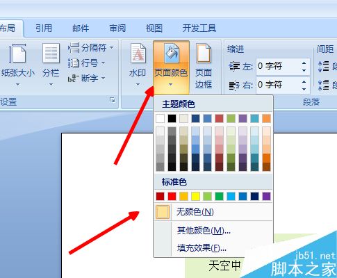The height and width of the screenshot is (278, 337).
Task: Pick orange theme color in top row
Action: [266, 118]
